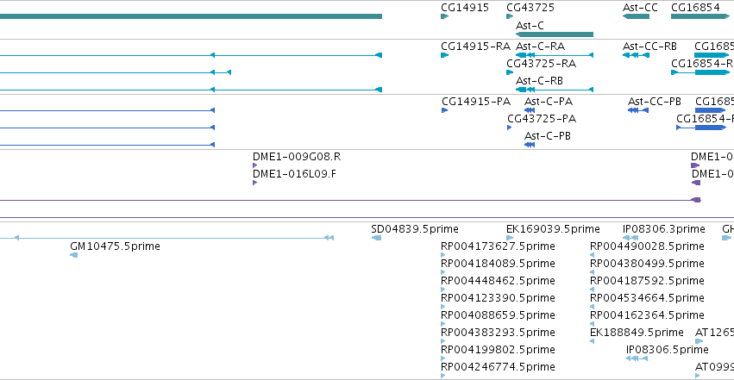Select transcript CG43725-RA
The image size is (734, 380).
(541, 64)
